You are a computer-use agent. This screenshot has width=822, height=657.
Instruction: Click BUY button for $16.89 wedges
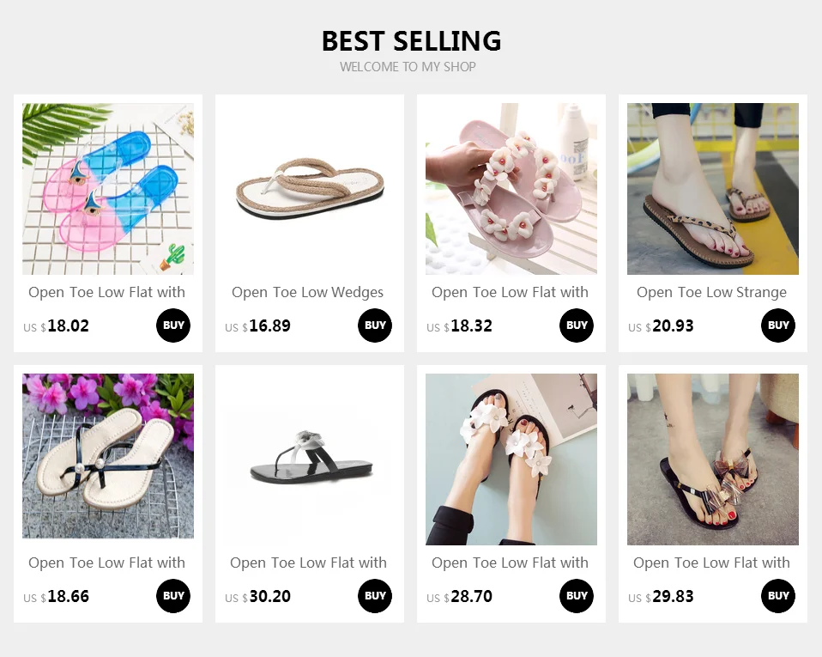point(375,325)
